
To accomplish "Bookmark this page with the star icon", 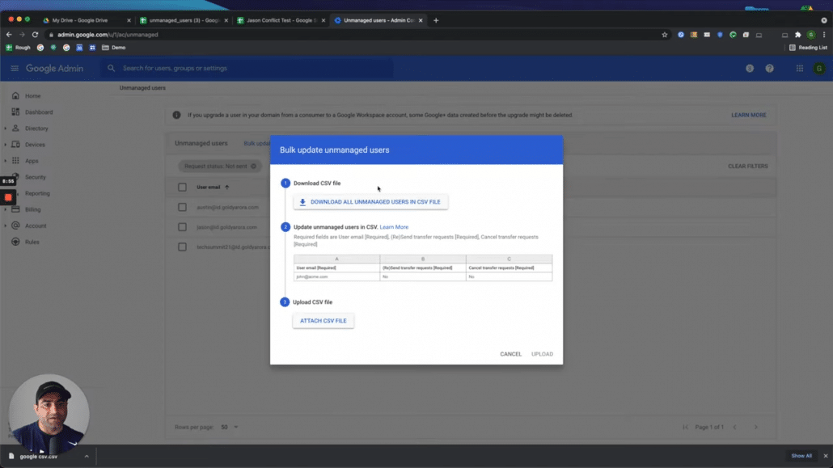I will point(665,35).
